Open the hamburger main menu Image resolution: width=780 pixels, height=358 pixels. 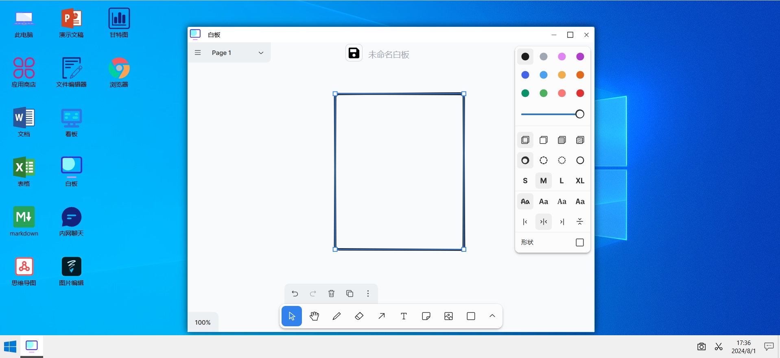click(198, 52)
